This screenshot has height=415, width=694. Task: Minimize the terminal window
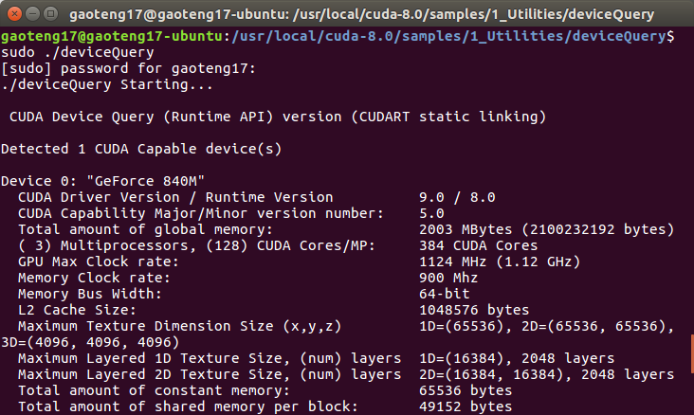click(x=31, y=14)
